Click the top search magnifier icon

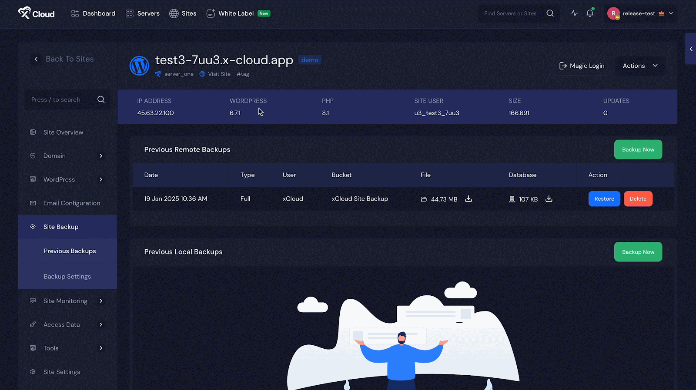click(550, 13)
